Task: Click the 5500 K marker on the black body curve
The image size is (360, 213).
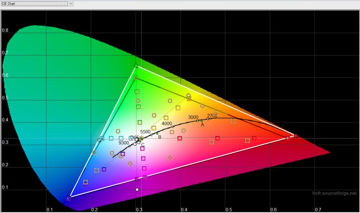Action: tap(151, 135)
